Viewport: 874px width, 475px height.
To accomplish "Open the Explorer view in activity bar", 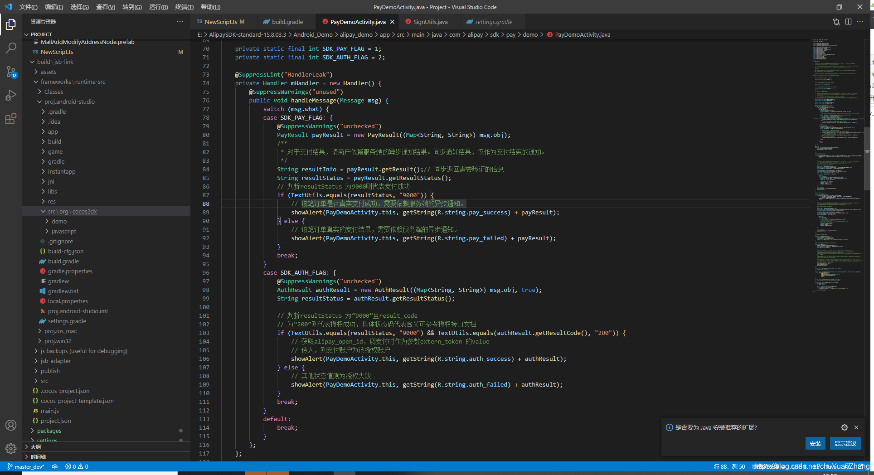I will (x=11, y=24).
